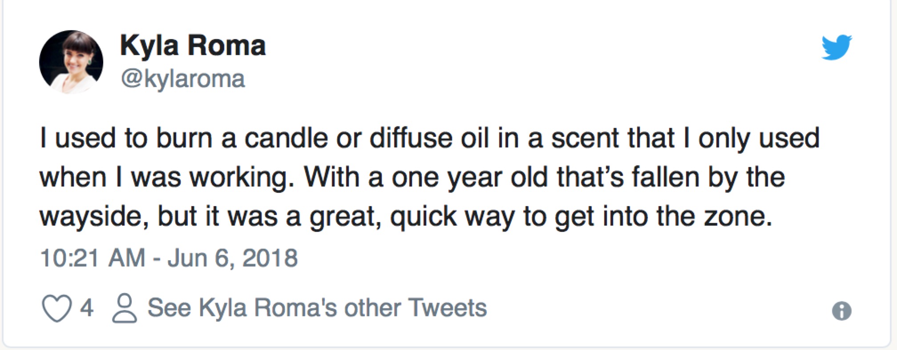The image size is (897, 350).
Task: Click the Twitter bird logo
Action: (x=836, y=47)
